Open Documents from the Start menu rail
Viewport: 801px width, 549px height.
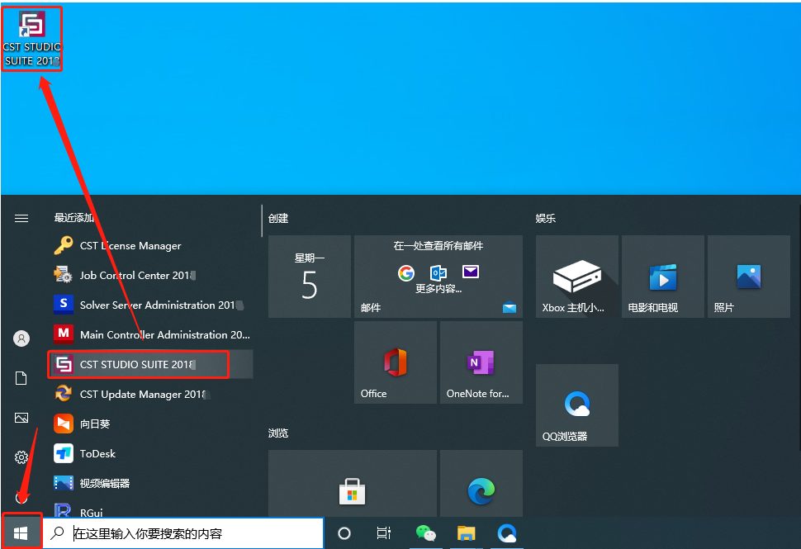[21, 378]
